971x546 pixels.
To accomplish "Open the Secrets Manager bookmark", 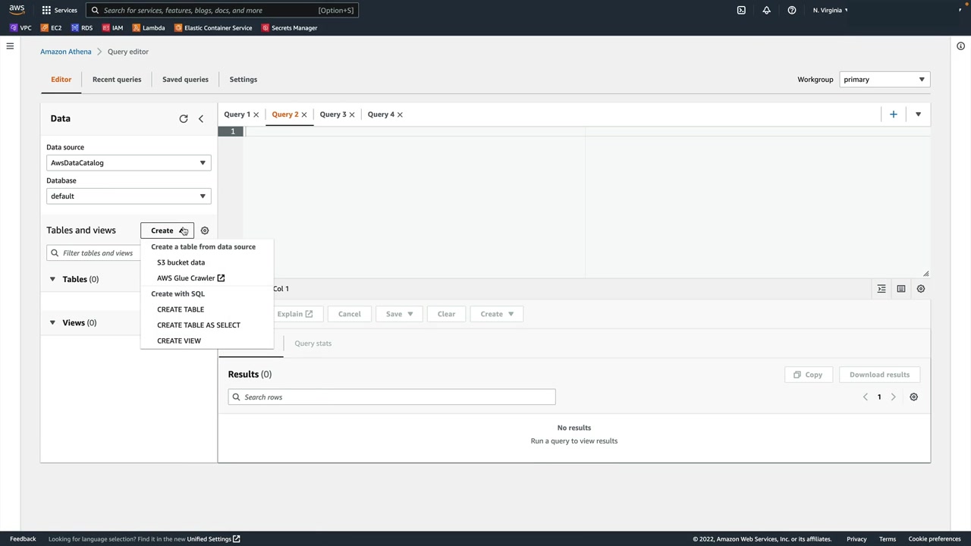I will click(289, 28).
